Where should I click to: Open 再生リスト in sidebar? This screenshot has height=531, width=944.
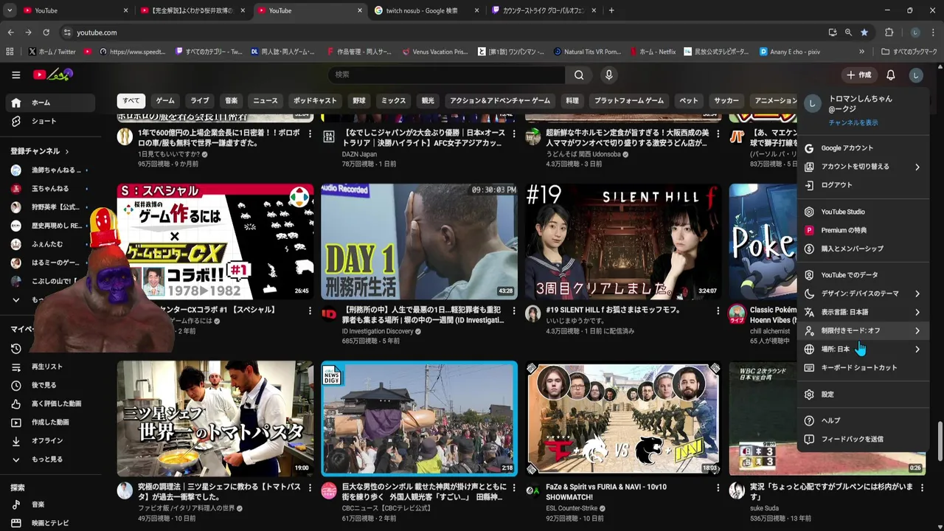49,367
